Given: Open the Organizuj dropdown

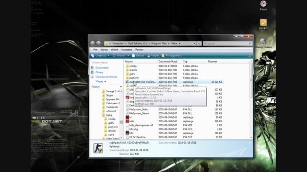Looking at the screenshot, I should [100, 56].
